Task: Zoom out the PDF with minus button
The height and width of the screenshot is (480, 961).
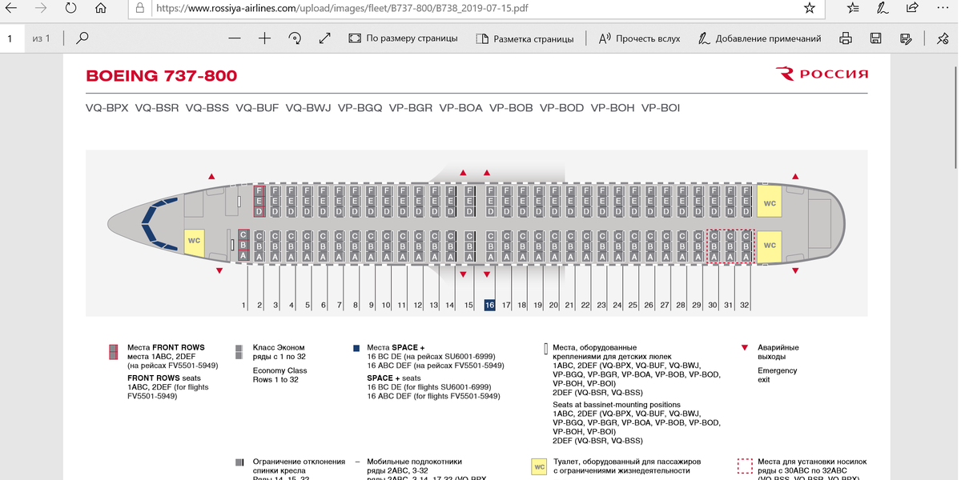Action: coord(234,38)
